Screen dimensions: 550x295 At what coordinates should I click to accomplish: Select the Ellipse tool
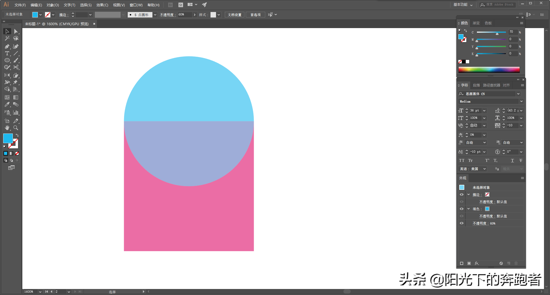tap(7, 60)
